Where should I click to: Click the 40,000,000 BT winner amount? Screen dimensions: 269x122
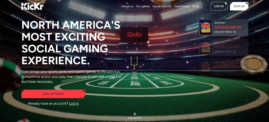pyautogui.click(x=227, y=47)
